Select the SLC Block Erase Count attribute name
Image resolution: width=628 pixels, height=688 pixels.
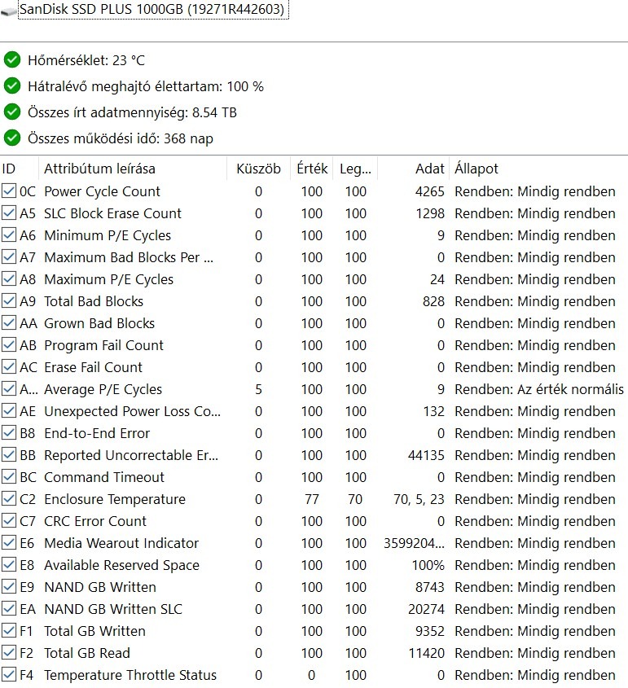[112, 213]
